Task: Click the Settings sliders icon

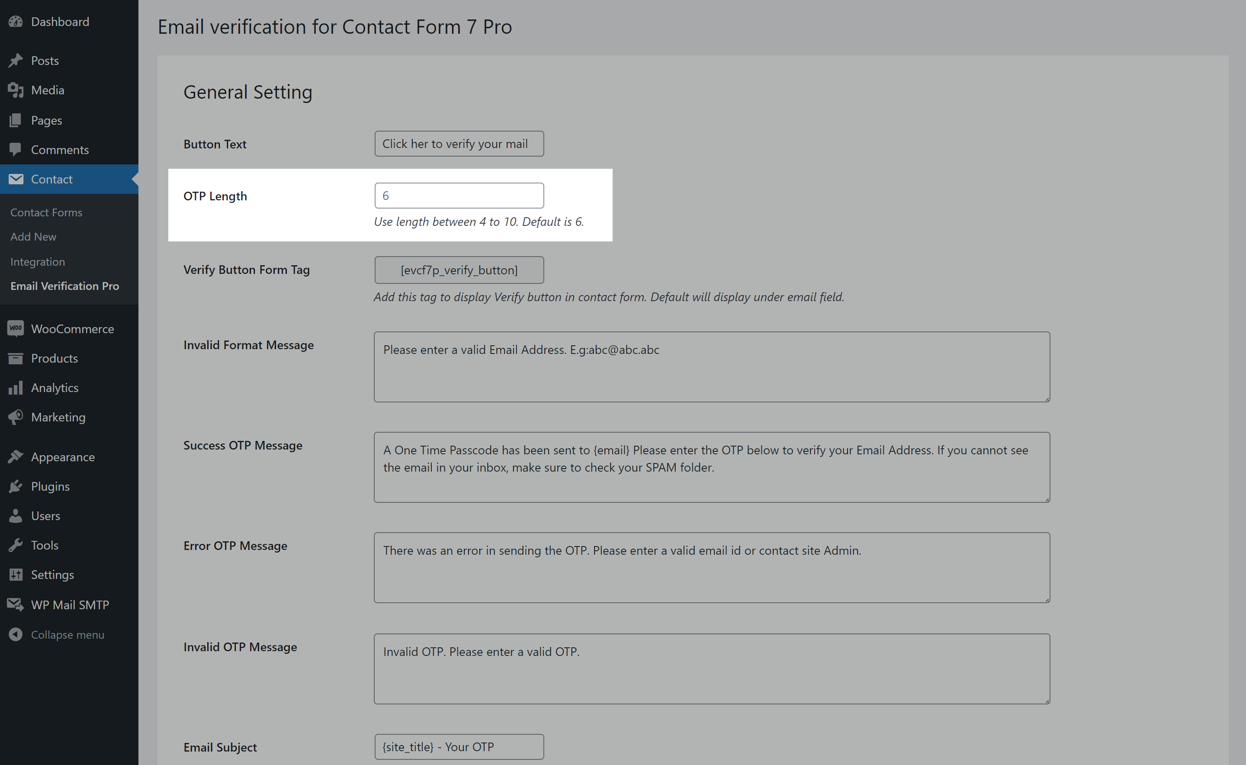Action: pos(16,575)
